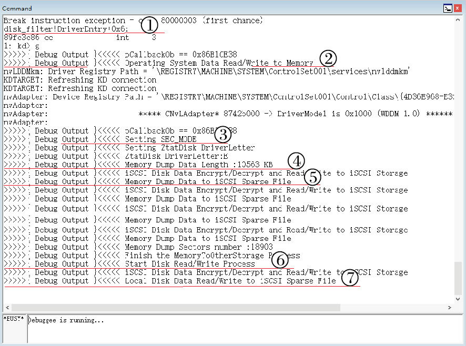Click the vertical scrollbar down arrow
The width and height of the screenshot is (466, 346).
459,298
